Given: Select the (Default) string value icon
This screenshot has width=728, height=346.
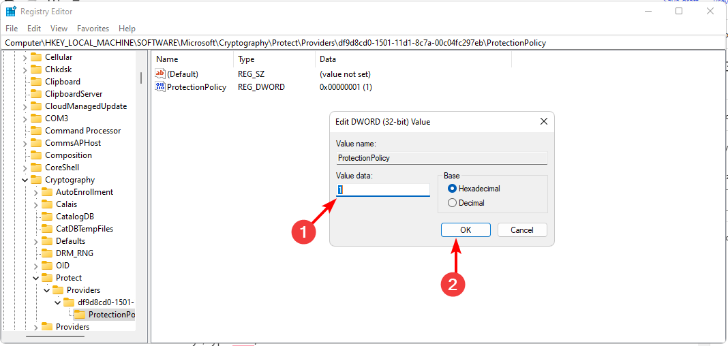Looking at the screenshot, I should (x=160, y=74).
